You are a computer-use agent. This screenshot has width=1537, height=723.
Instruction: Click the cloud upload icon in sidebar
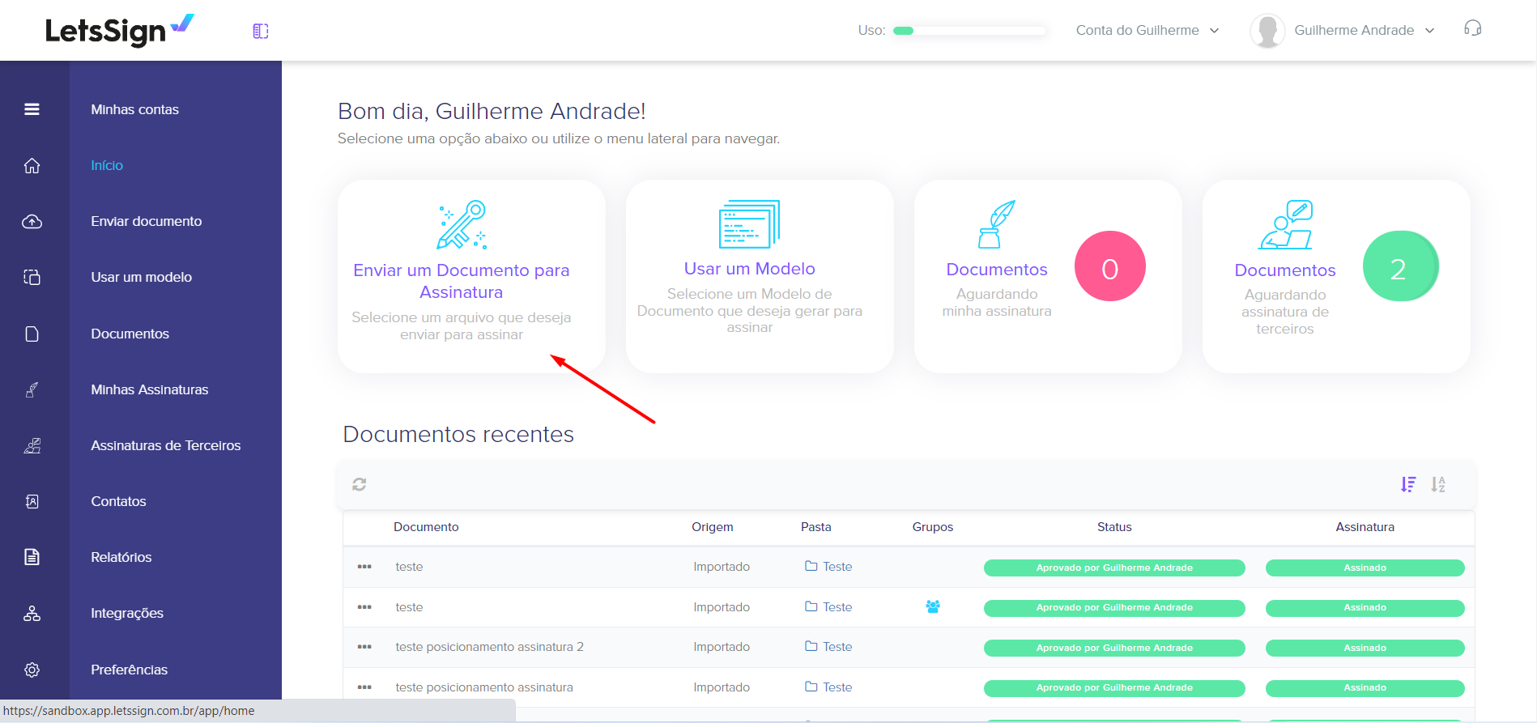pos(32,221)
